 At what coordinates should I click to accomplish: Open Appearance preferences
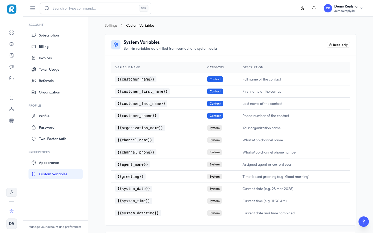click(55, 163)
